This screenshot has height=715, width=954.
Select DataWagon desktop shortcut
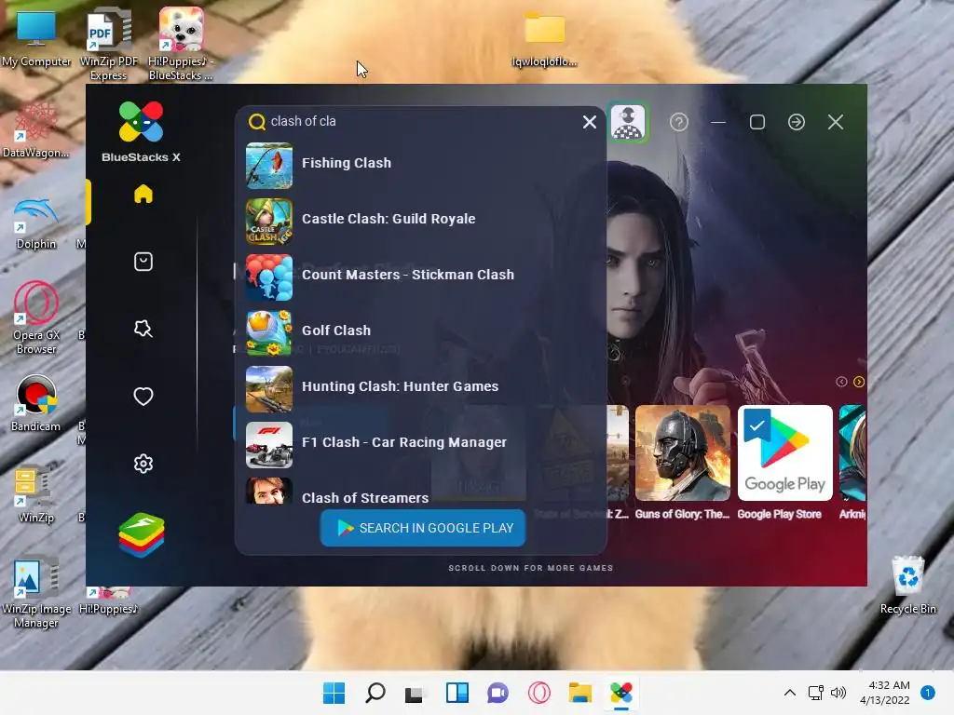(35, 128)
